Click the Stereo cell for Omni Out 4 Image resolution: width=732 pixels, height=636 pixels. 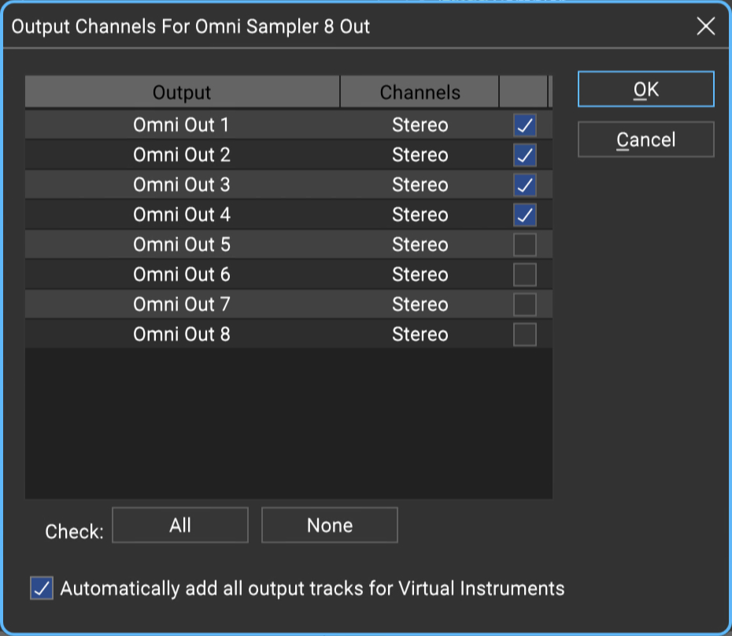[420, 215]
